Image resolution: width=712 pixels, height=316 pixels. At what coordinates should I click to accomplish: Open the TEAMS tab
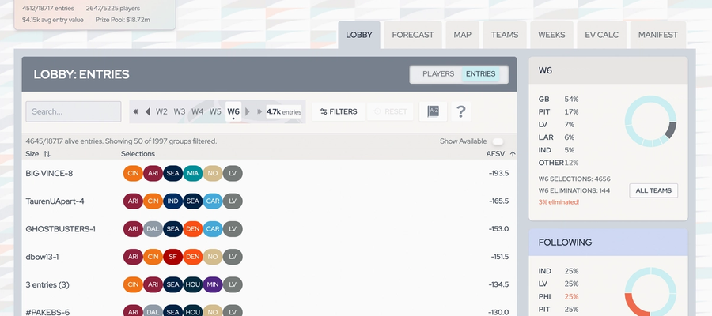pyautogui.click(x=505, y=35)
